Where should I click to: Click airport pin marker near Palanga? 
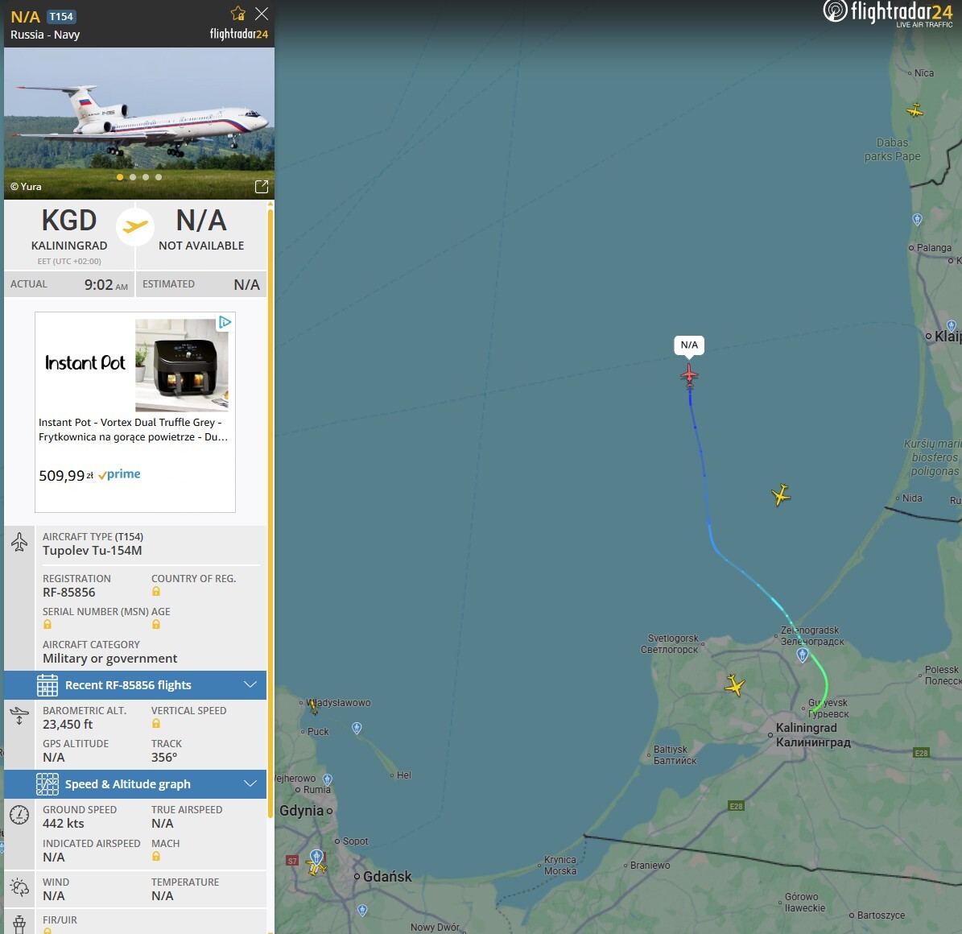click(x=917, y=219)
